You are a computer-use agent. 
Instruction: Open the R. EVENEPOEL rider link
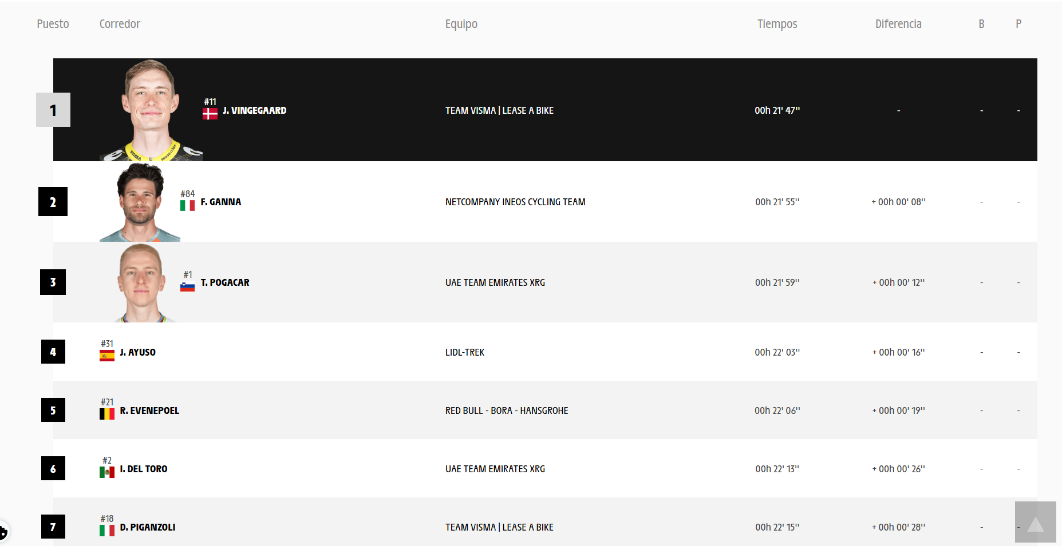coord(149,411)
